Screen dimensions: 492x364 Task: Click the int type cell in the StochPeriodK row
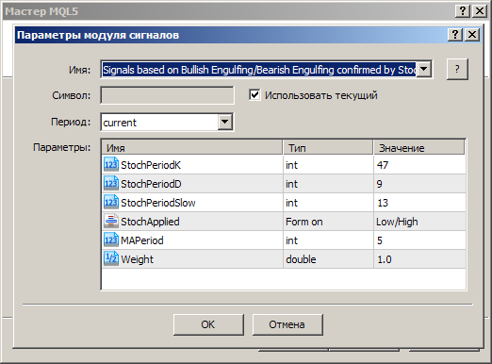pos(328,165)
